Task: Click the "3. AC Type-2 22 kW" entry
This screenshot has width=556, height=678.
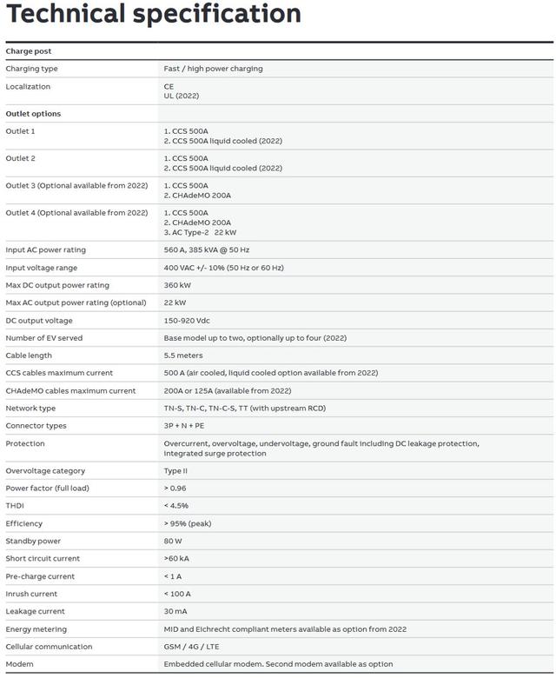Action: (x=200, y=232)
